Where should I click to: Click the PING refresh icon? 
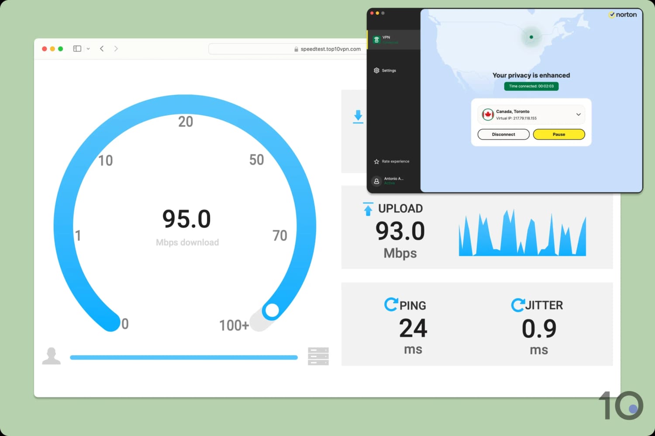pyautogui.click(x=391, y=304)
